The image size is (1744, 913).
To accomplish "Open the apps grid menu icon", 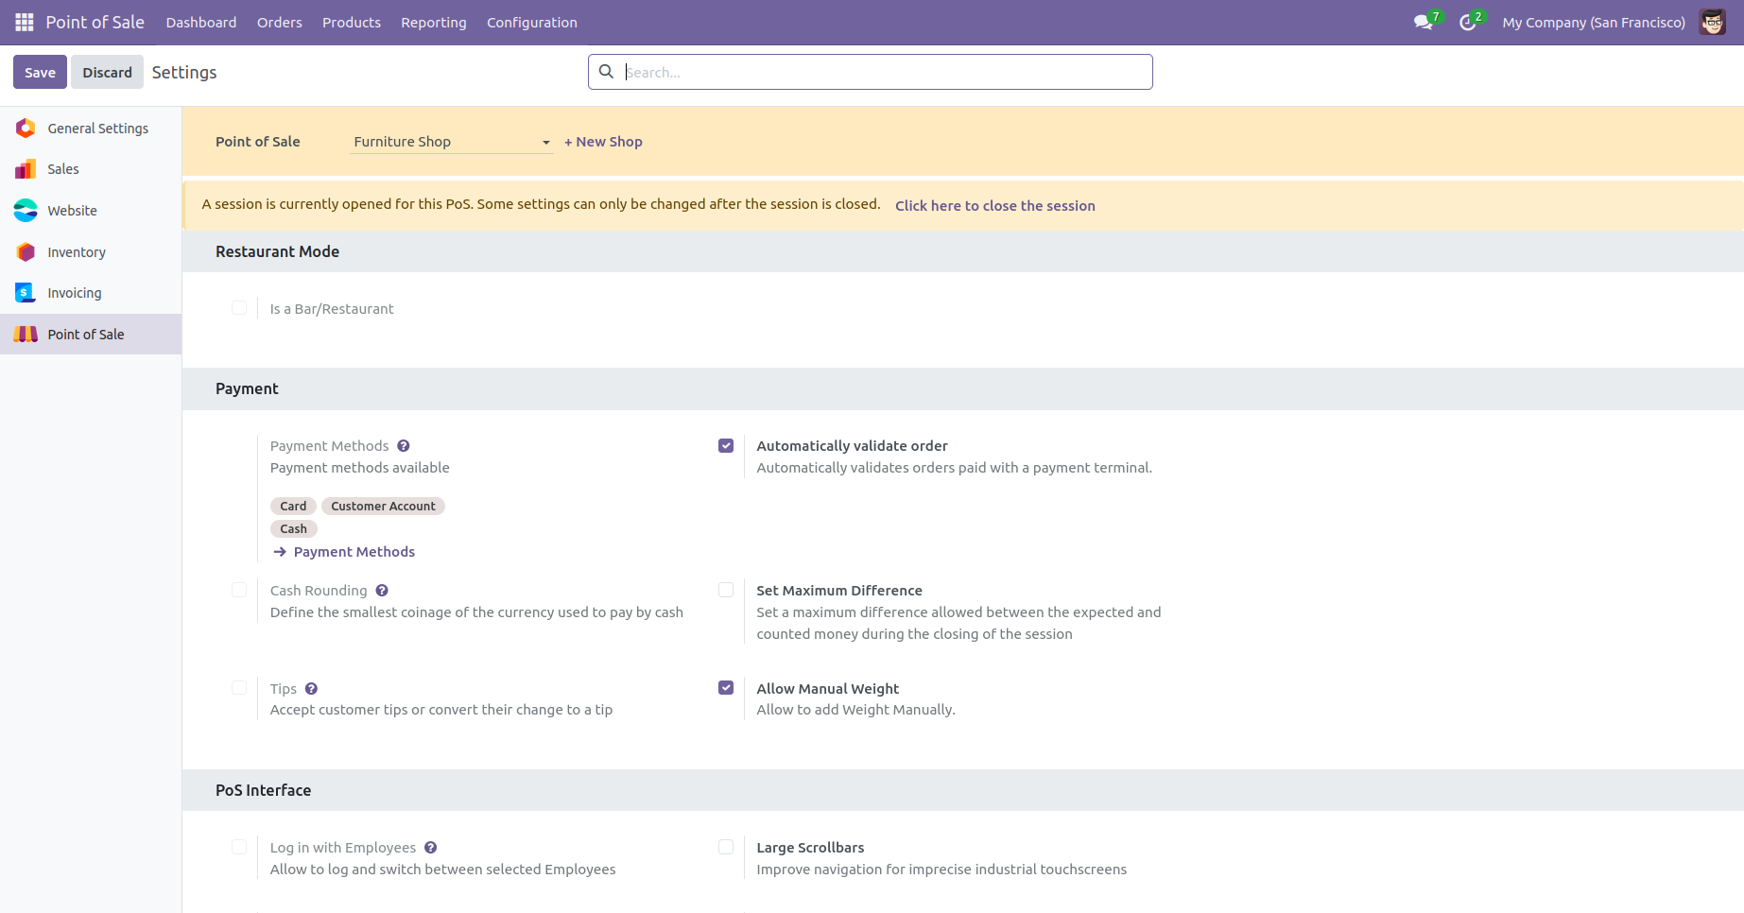I will point(25,22).
